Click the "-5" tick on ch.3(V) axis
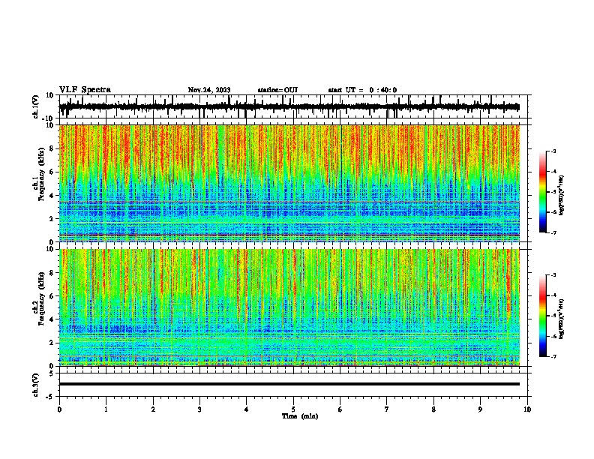The height and width of the screenshot is (459, 594). click(50, 397)
